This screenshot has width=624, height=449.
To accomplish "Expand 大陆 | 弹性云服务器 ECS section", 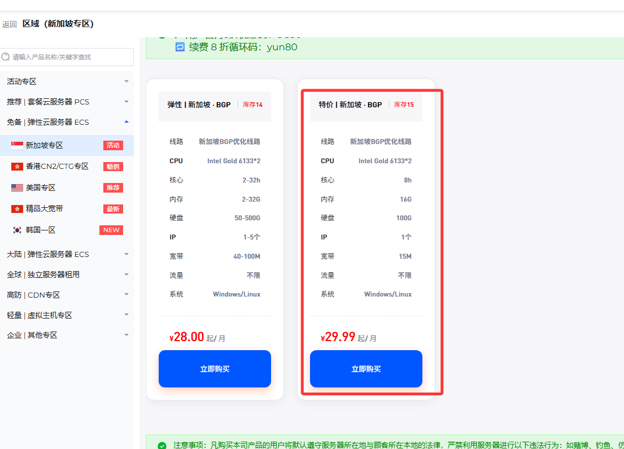I will (67, 254).
